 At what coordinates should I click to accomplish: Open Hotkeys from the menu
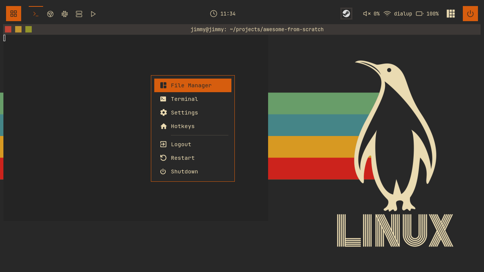tap(193, 126)
